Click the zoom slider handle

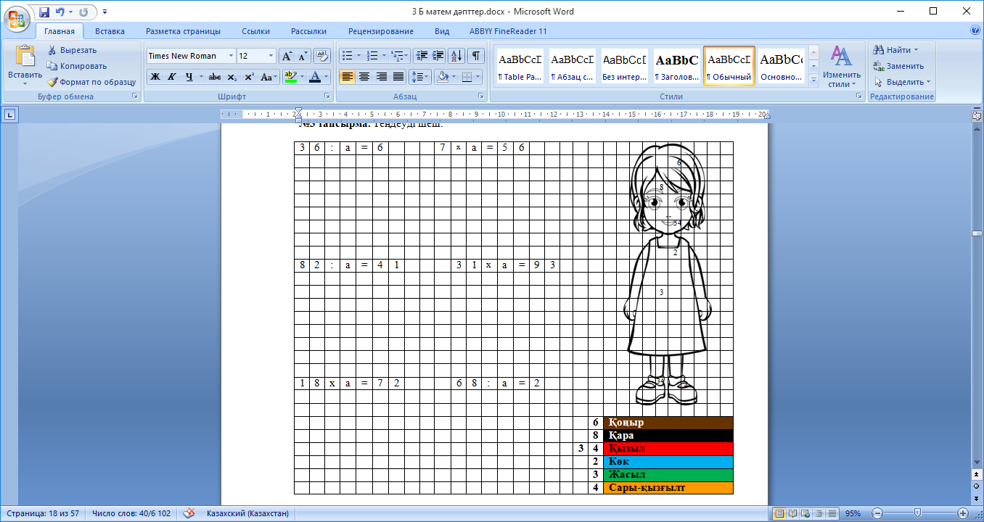pyautogui.click(x=917, y=513)
